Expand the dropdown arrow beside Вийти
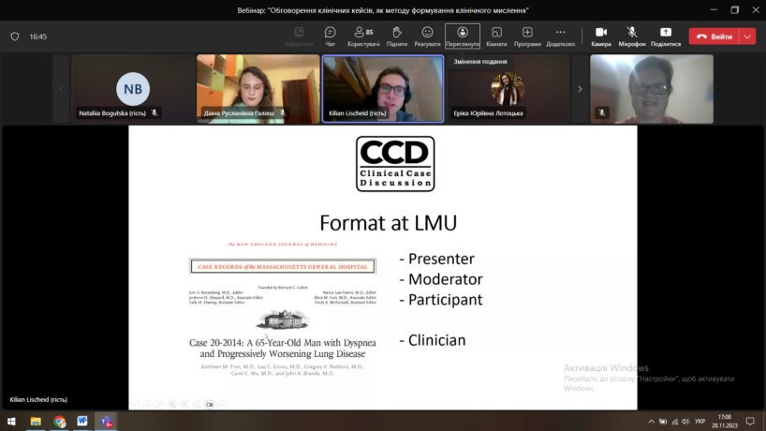 click(747, 37)
